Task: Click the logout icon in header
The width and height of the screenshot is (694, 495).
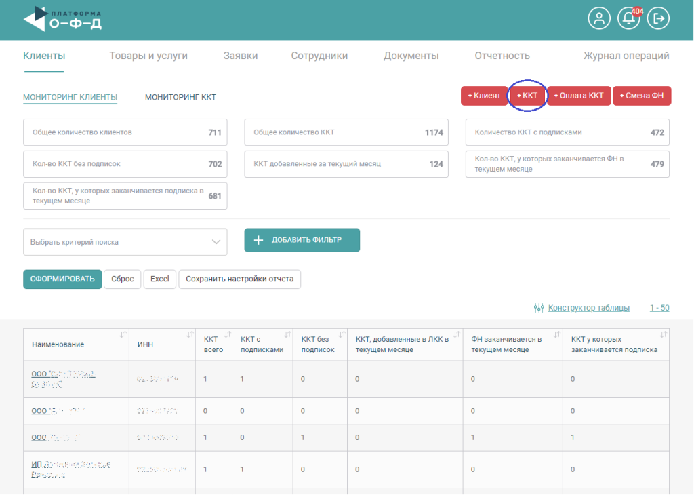Action: point(658,19)
